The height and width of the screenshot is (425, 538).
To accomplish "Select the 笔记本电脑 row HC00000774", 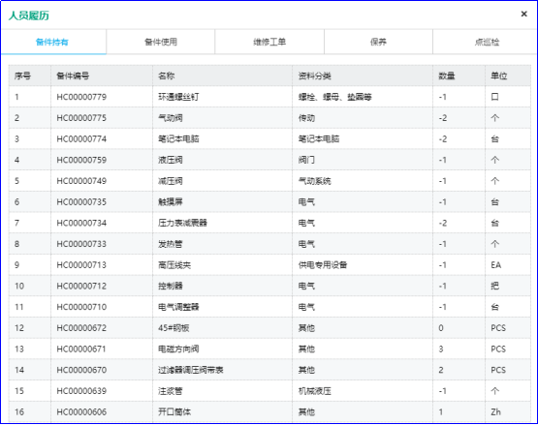I will pos(269,138).
